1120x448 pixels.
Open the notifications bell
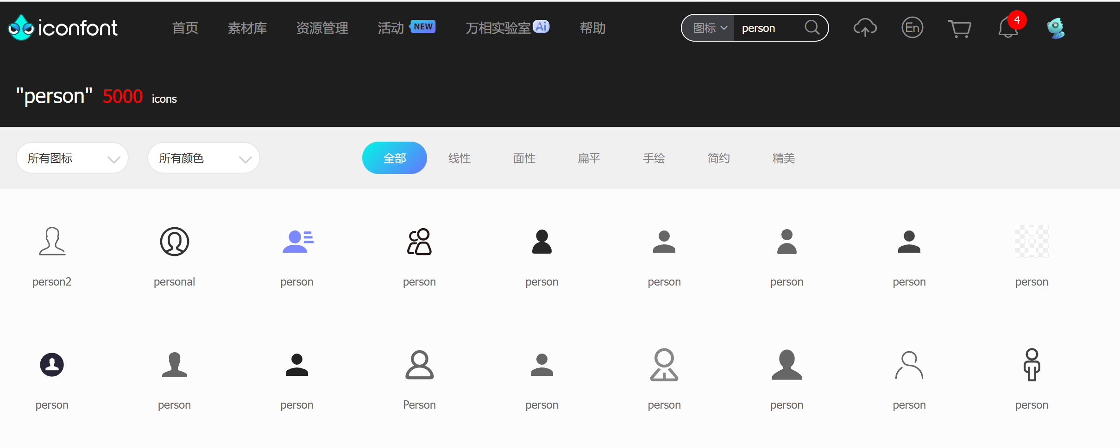1008,28
